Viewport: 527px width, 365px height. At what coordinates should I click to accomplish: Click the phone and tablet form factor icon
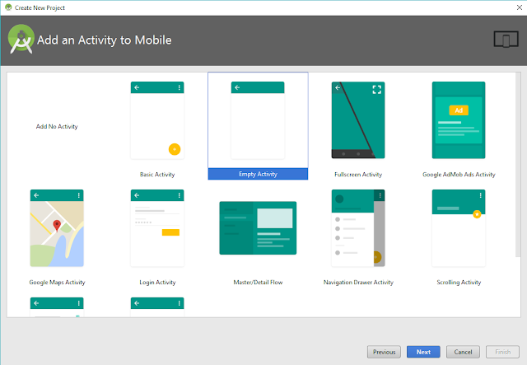pyautogui.click(x=506, y=40)
